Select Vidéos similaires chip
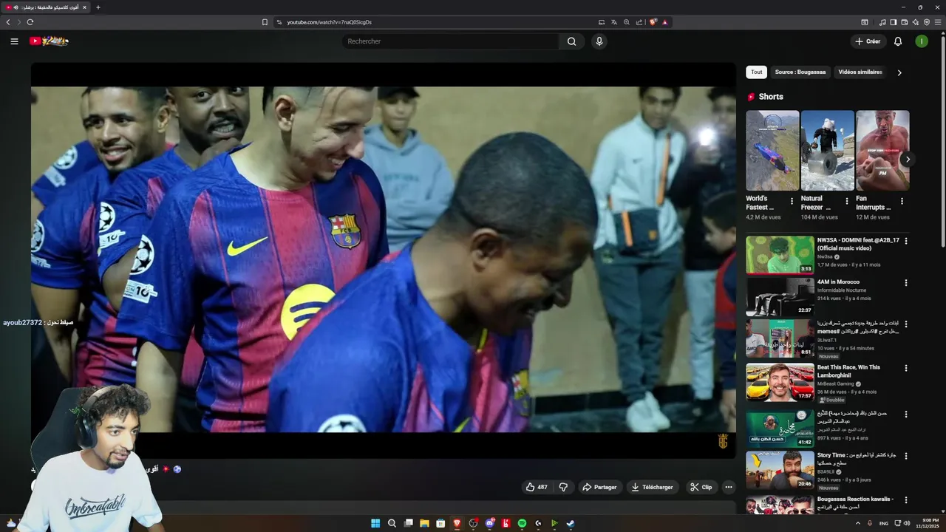 (860, 72)
